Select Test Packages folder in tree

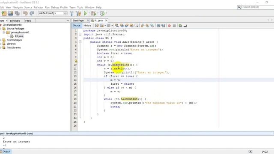click(14, 40)
